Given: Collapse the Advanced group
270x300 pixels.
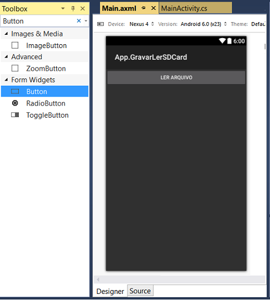Looking at the screenshot, I should [x=6, y=57].
